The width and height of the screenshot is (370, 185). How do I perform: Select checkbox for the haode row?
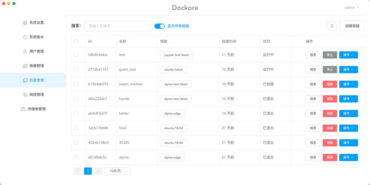(x=76, y=99)
